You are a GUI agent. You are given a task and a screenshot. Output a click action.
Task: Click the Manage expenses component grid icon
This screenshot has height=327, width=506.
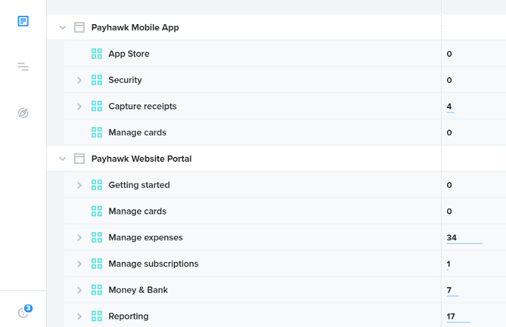pos(97,238)
